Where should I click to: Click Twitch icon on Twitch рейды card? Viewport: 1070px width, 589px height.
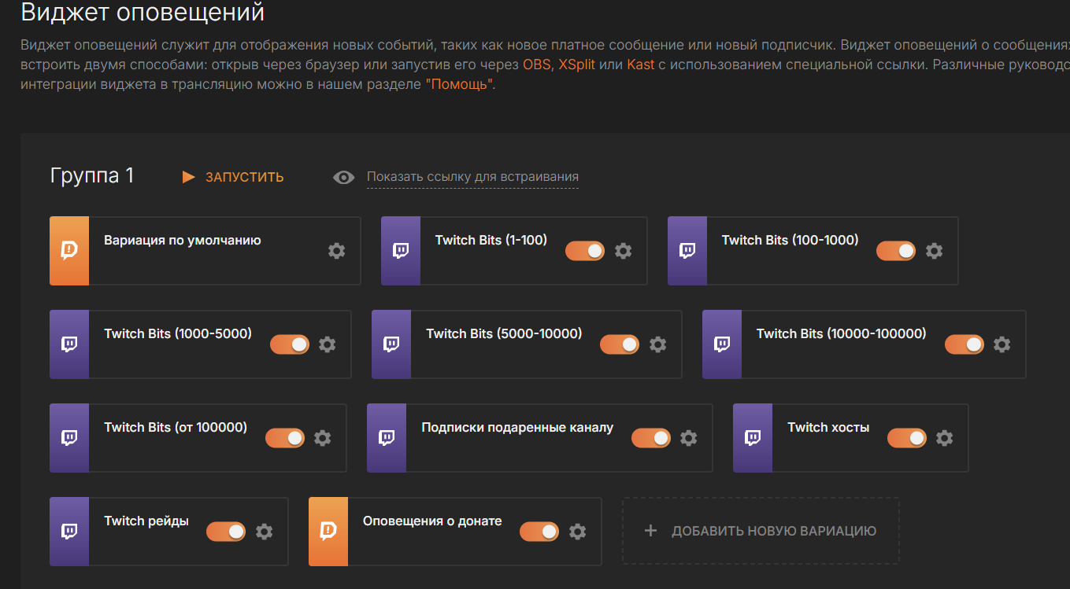[x=69, y=532]
